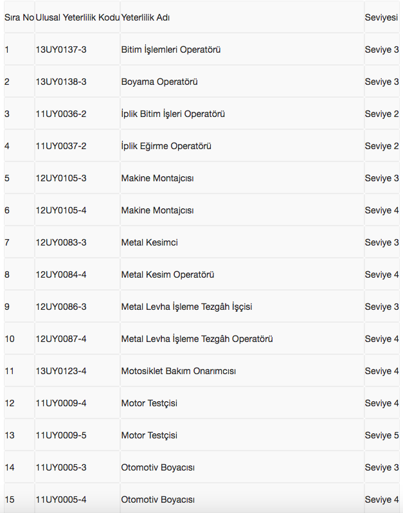Click the "Bitim İşlemleri Operatörü" cell
The image size is (403, 513).
point(171,50)
